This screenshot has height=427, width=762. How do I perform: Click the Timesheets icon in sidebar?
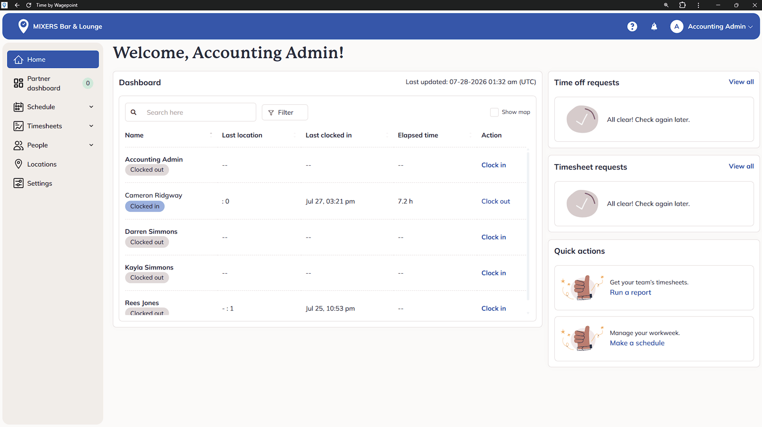coord(19,126)
